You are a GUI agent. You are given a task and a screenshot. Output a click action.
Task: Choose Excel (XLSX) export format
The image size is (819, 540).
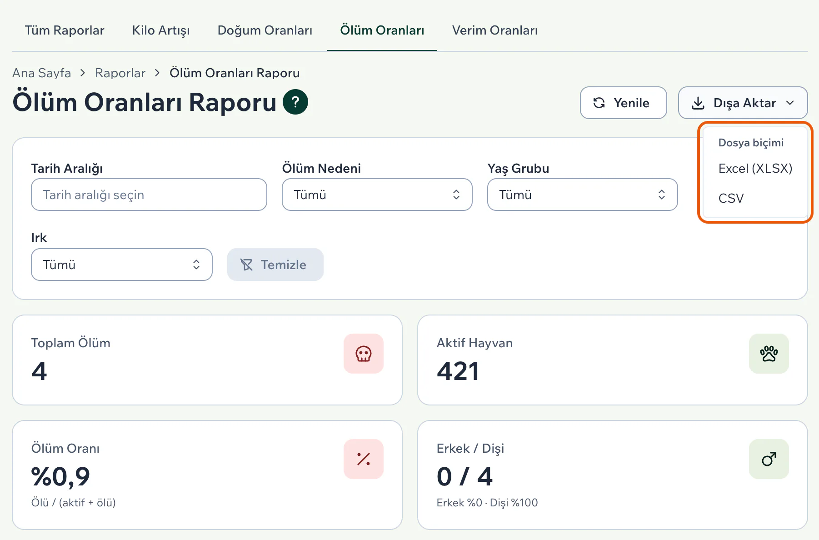point(755,168)
